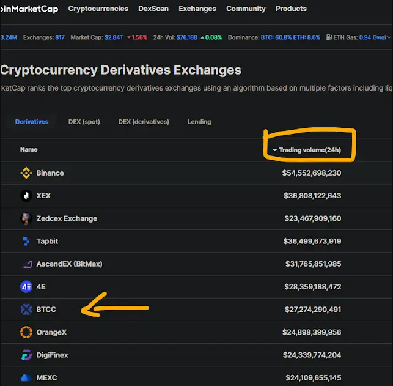Sort by Trading volume(24h) column arrow
This screenshot has height=386, width=393.
(274, 150)
